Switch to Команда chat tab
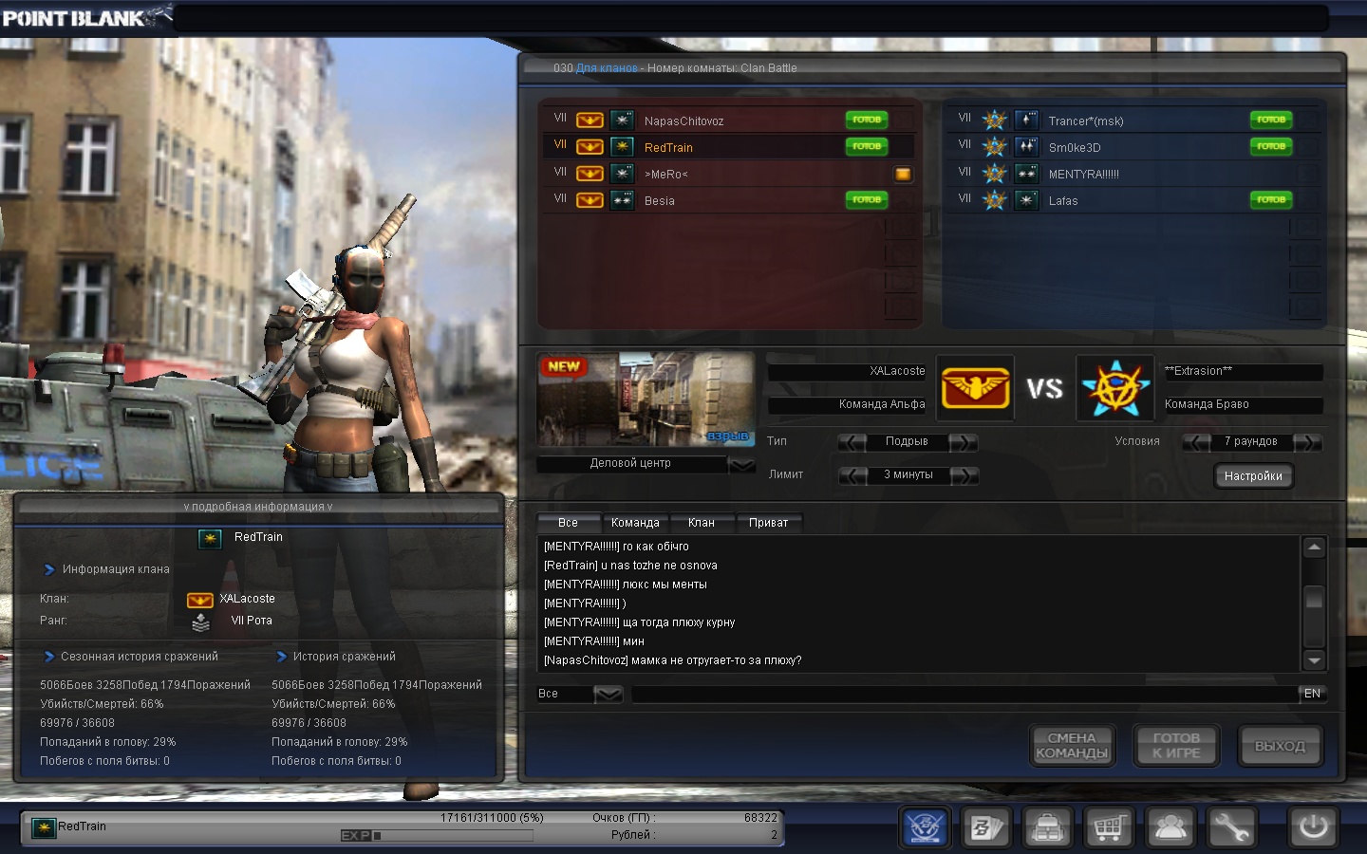 [x=635, y=523]
